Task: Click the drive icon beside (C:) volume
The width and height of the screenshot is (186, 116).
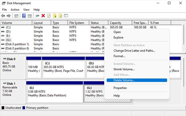Action: tap(3, 27)
